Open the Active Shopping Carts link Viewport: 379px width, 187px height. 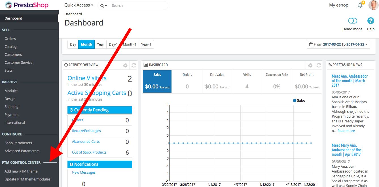(97, 93)
